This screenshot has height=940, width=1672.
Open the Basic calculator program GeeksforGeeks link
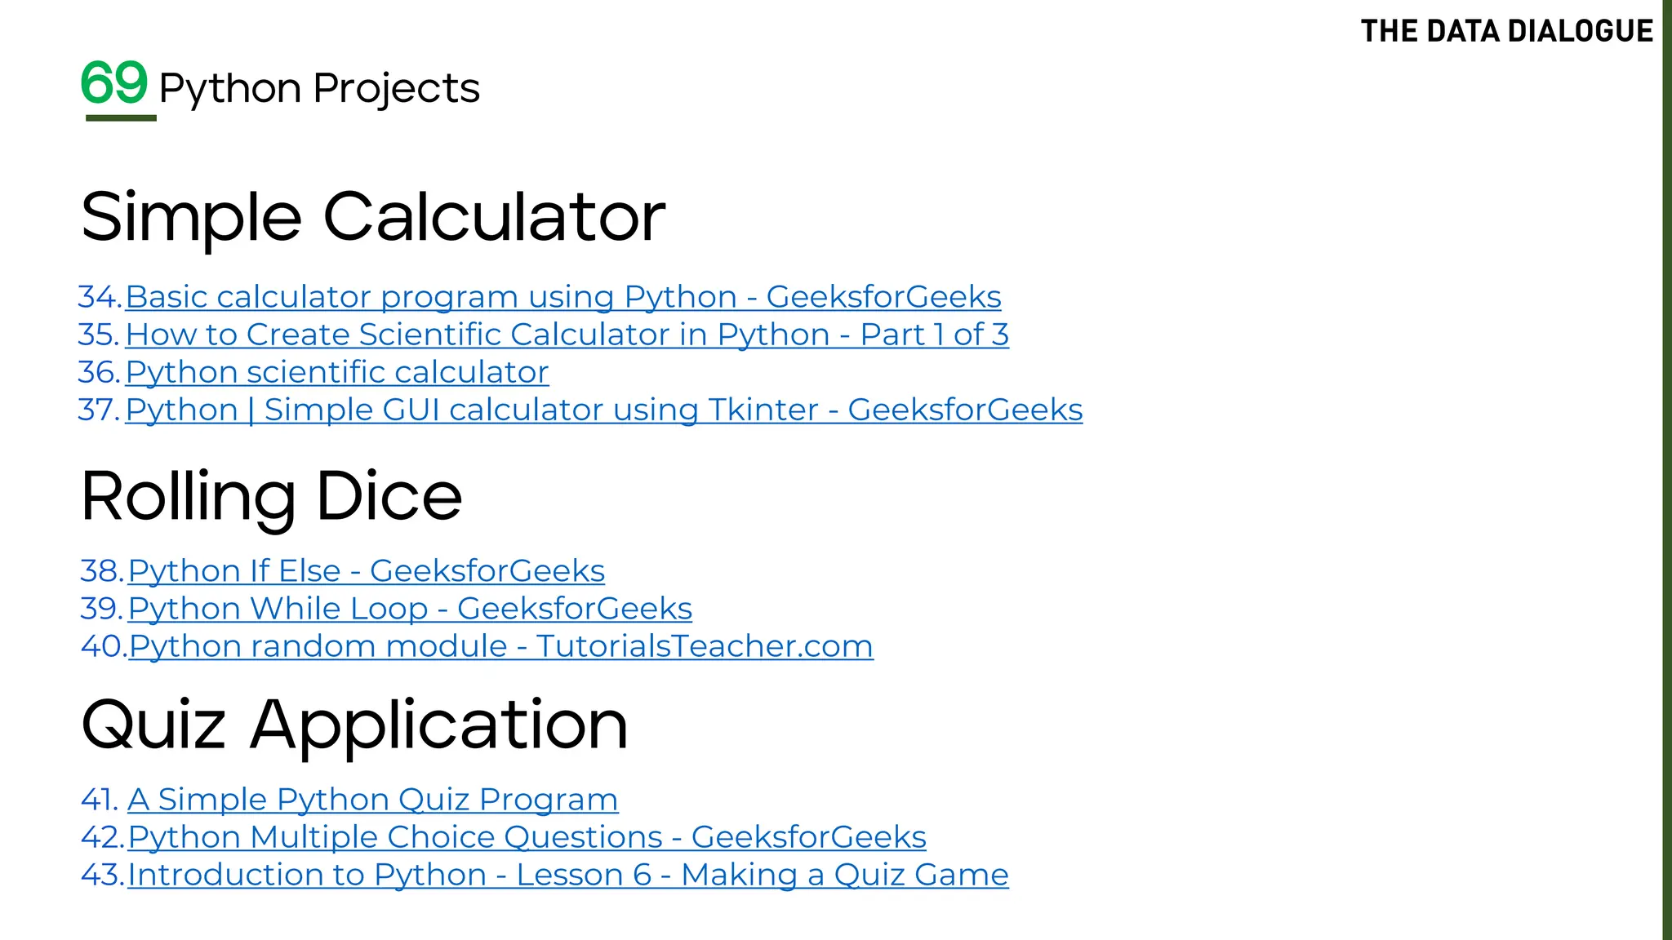pos(563,297)
